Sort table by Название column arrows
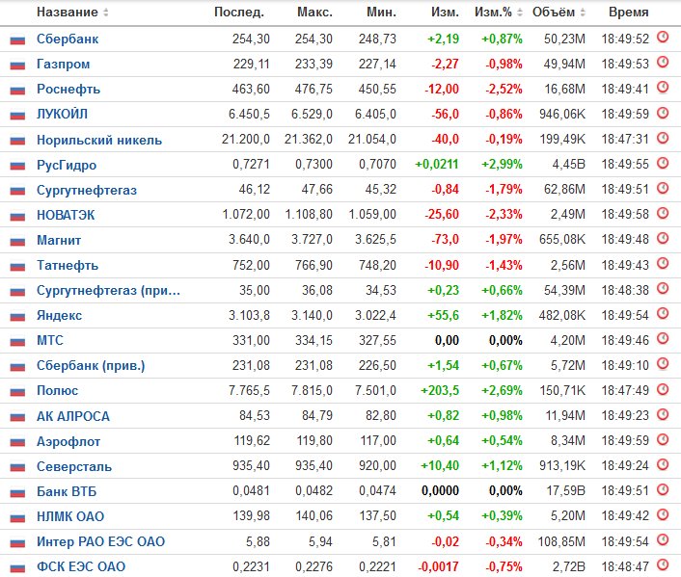 (105, 13)
